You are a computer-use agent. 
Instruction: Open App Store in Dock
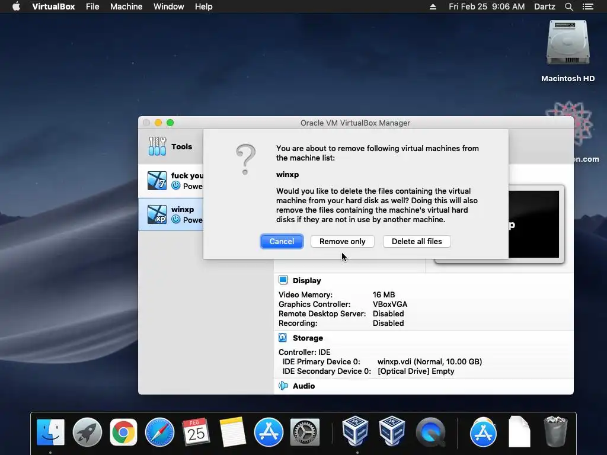tap(269, 432)
